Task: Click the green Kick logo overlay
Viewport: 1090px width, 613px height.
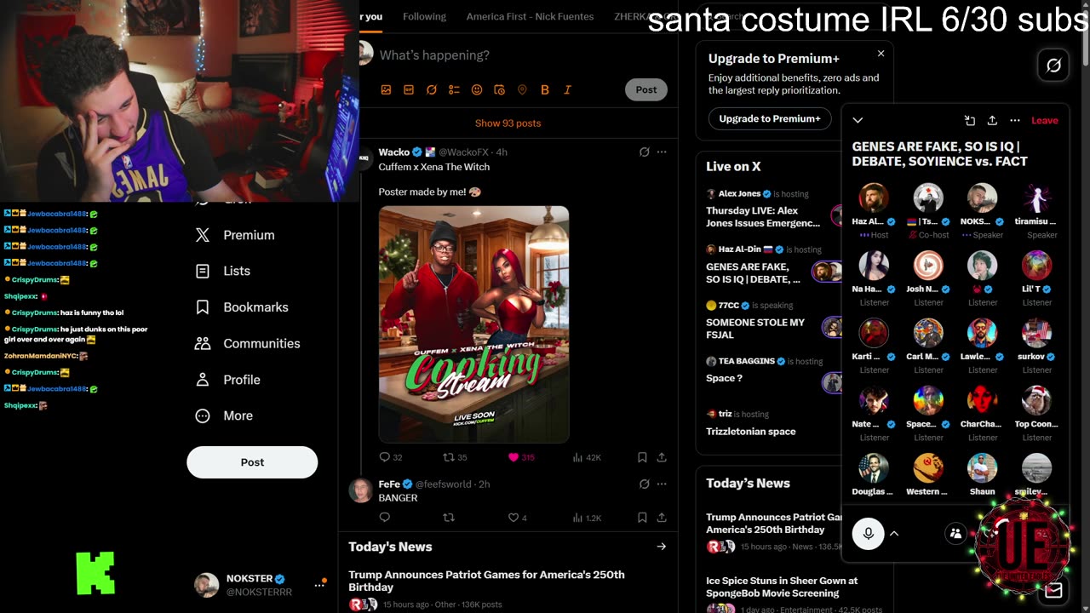Action: pyautogui.click(x=95, y=573)
